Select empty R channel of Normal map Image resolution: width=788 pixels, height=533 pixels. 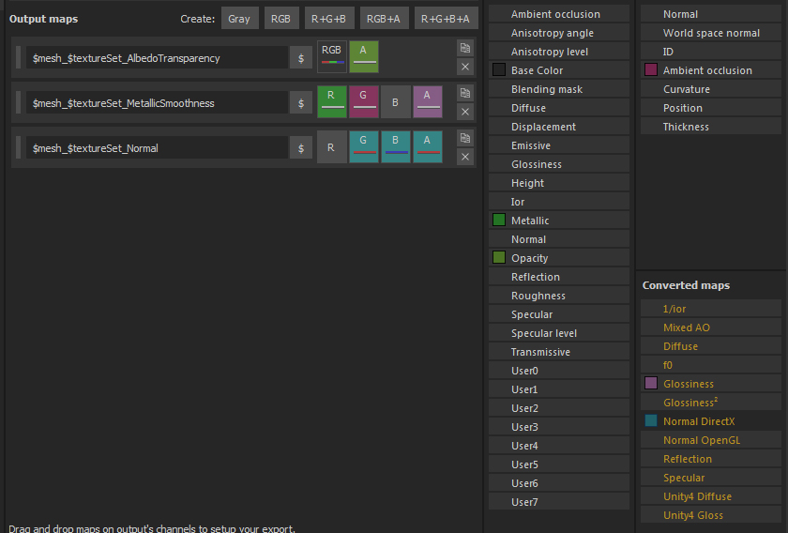pos(332,147)
